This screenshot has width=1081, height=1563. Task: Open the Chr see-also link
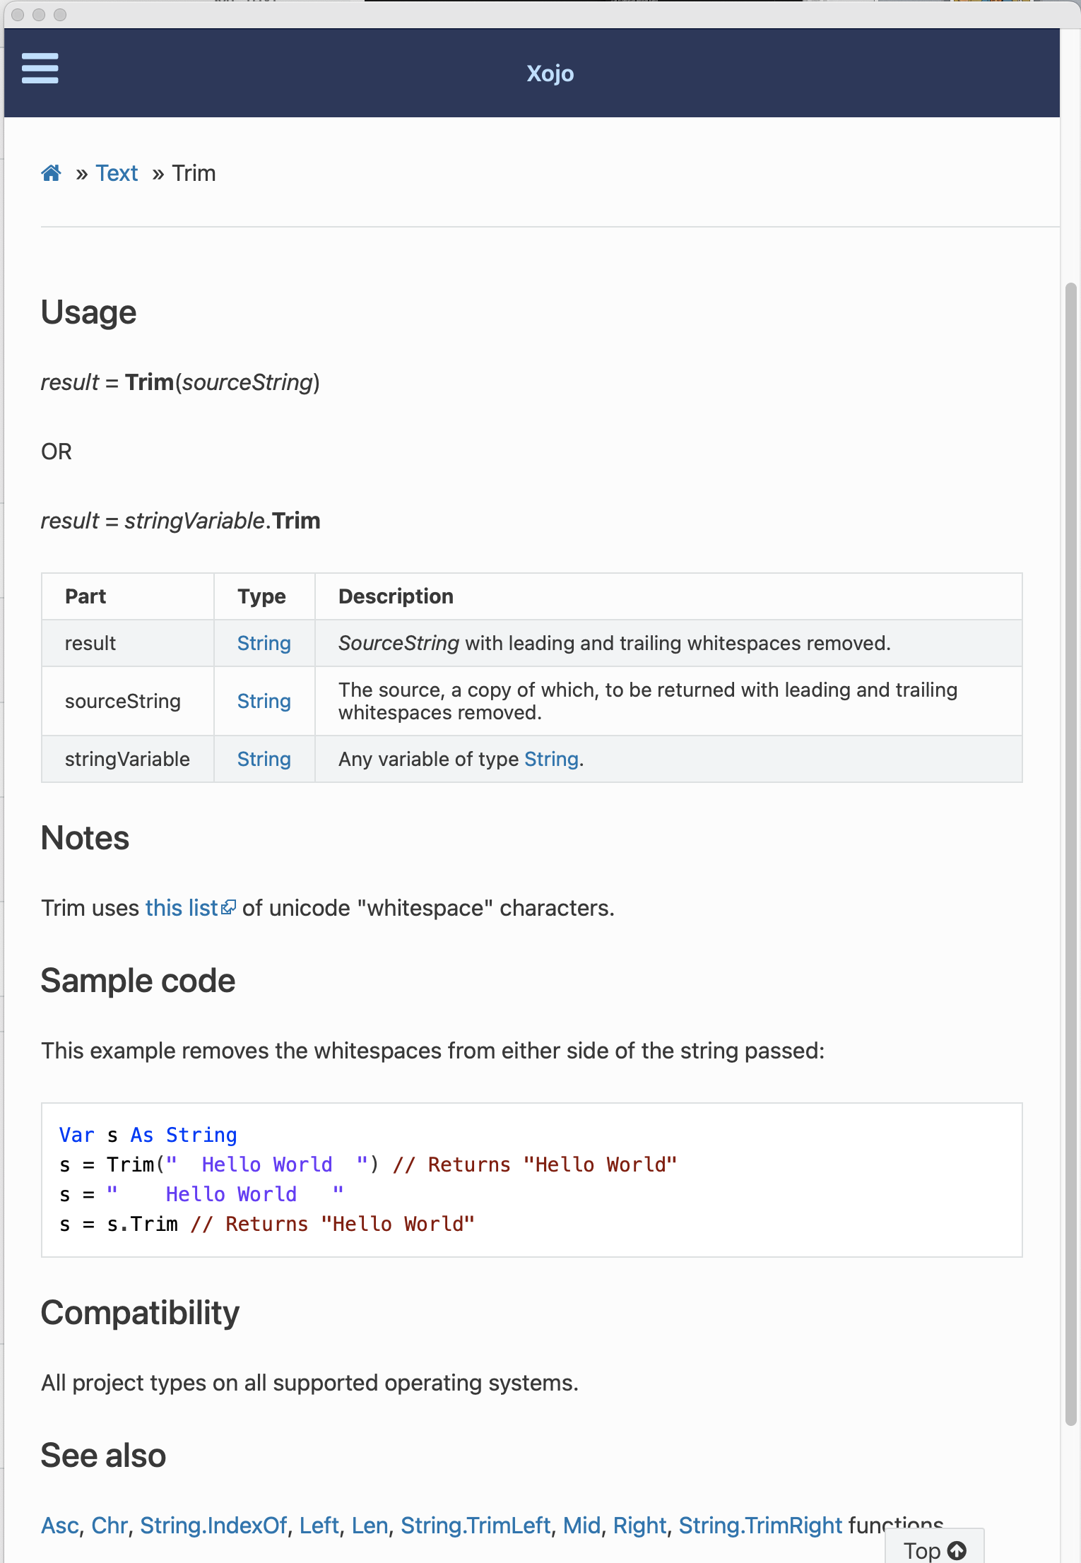110,1525
